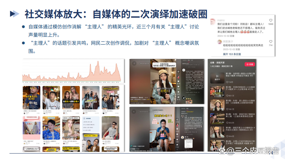Click the slide title 社交媒体放大

tap(116, 14)
